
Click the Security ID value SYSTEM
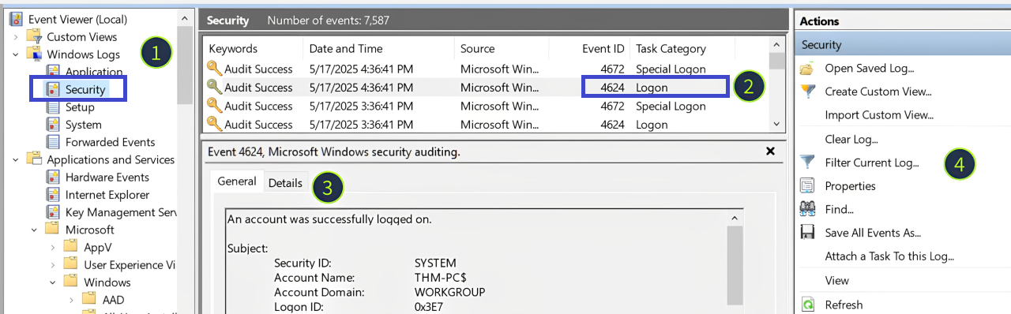(435, 263)
